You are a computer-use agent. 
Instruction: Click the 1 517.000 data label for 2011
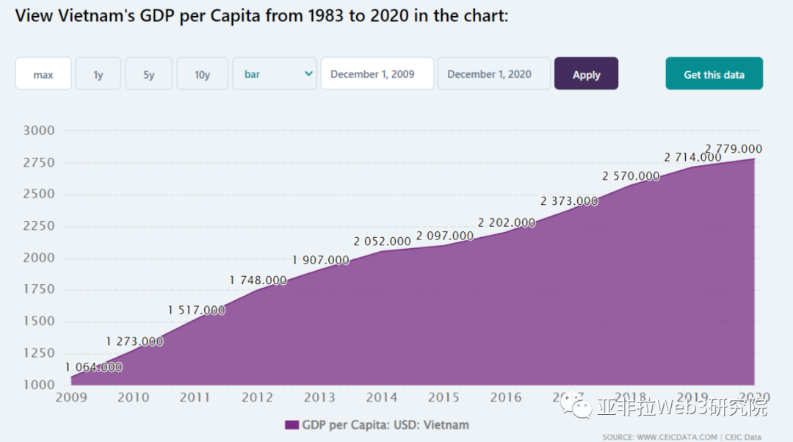[197, 310]
